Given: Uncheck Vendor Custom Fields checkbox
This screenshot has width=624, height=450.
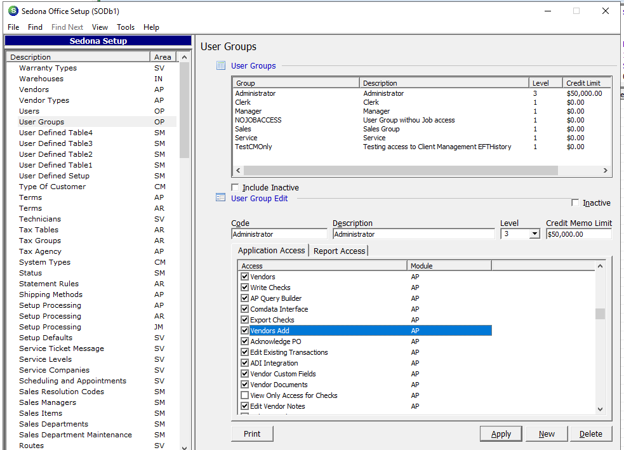Looking at the screenshot, I should coord(245,373).
